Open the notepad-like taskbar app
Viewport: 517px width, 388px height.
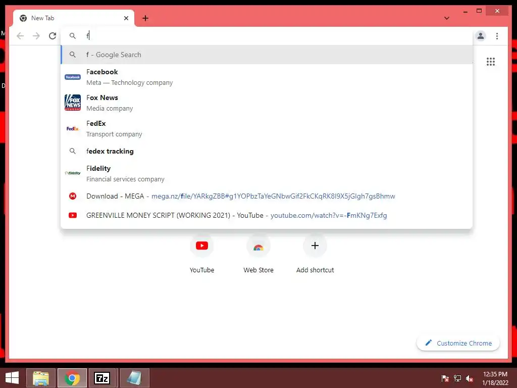134,378
